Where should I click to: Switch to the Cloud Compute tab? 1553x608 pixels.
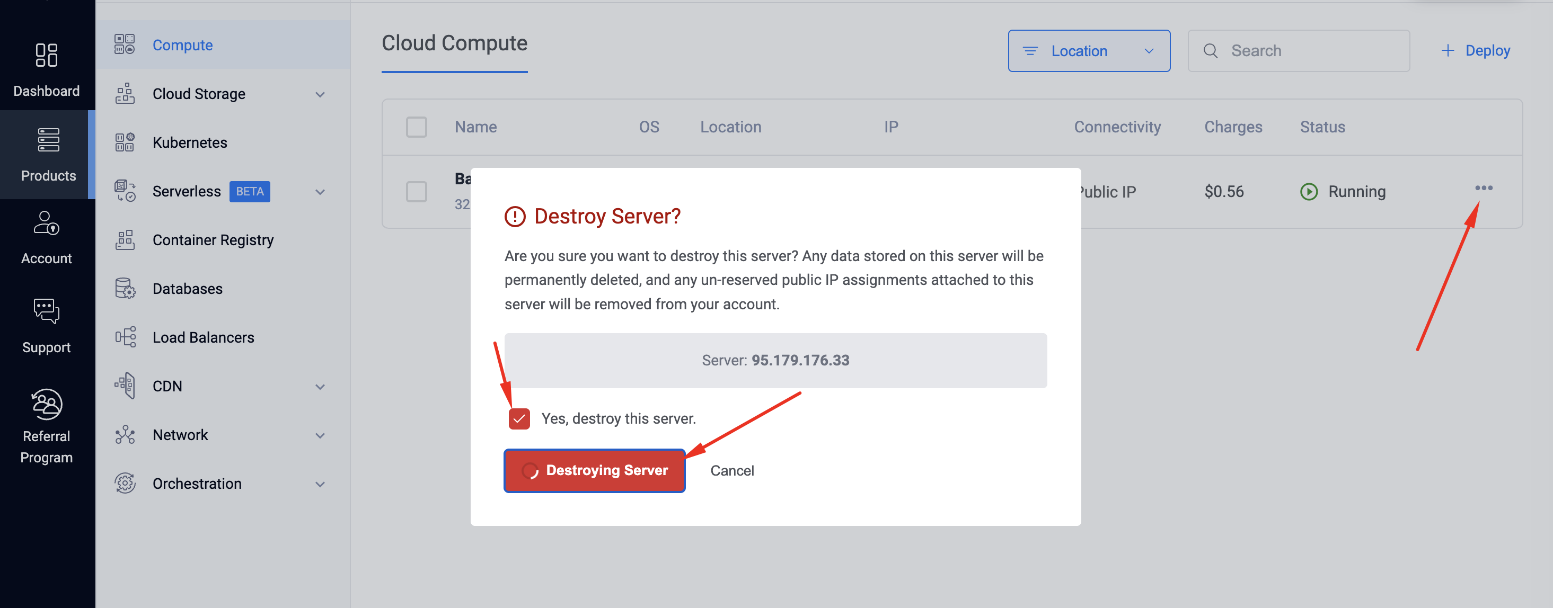pyautogui.click(x=455, y=43)
